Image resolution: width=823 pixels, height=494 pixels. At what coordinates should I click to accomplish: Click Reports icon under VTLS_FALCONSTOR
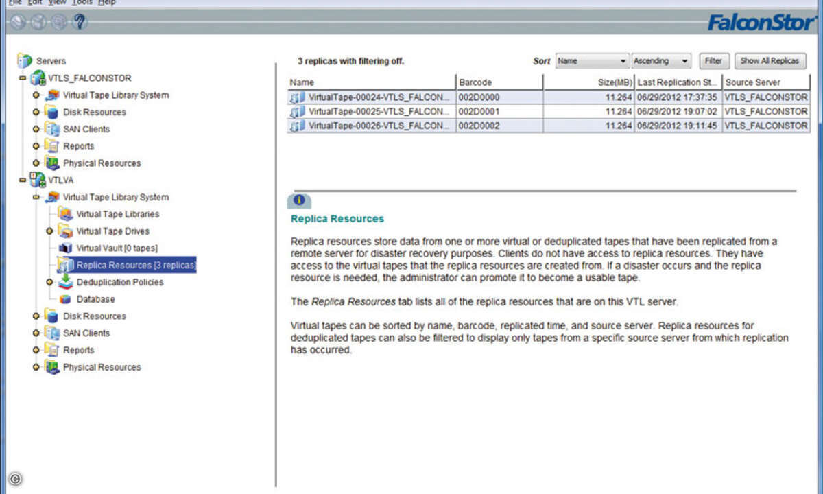click(x=51, y=146)
